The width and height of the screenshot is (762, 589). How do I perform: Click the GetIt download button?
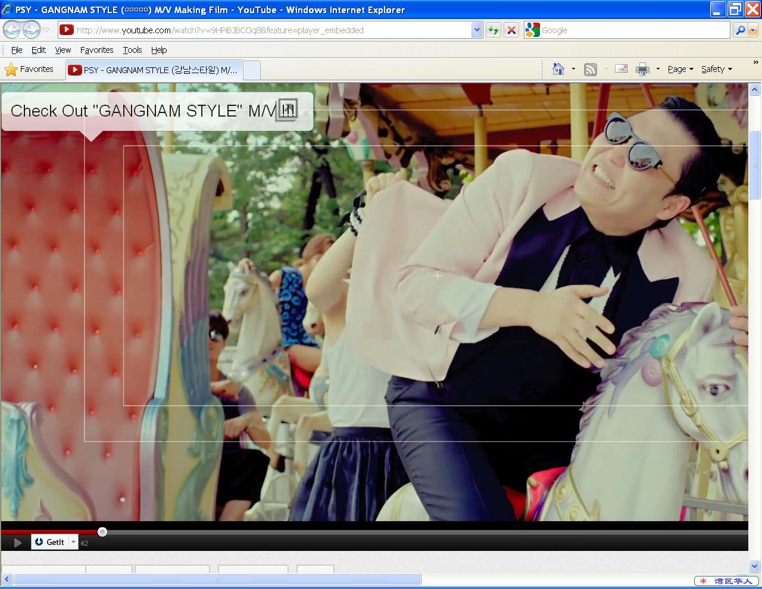coord(50,542)
